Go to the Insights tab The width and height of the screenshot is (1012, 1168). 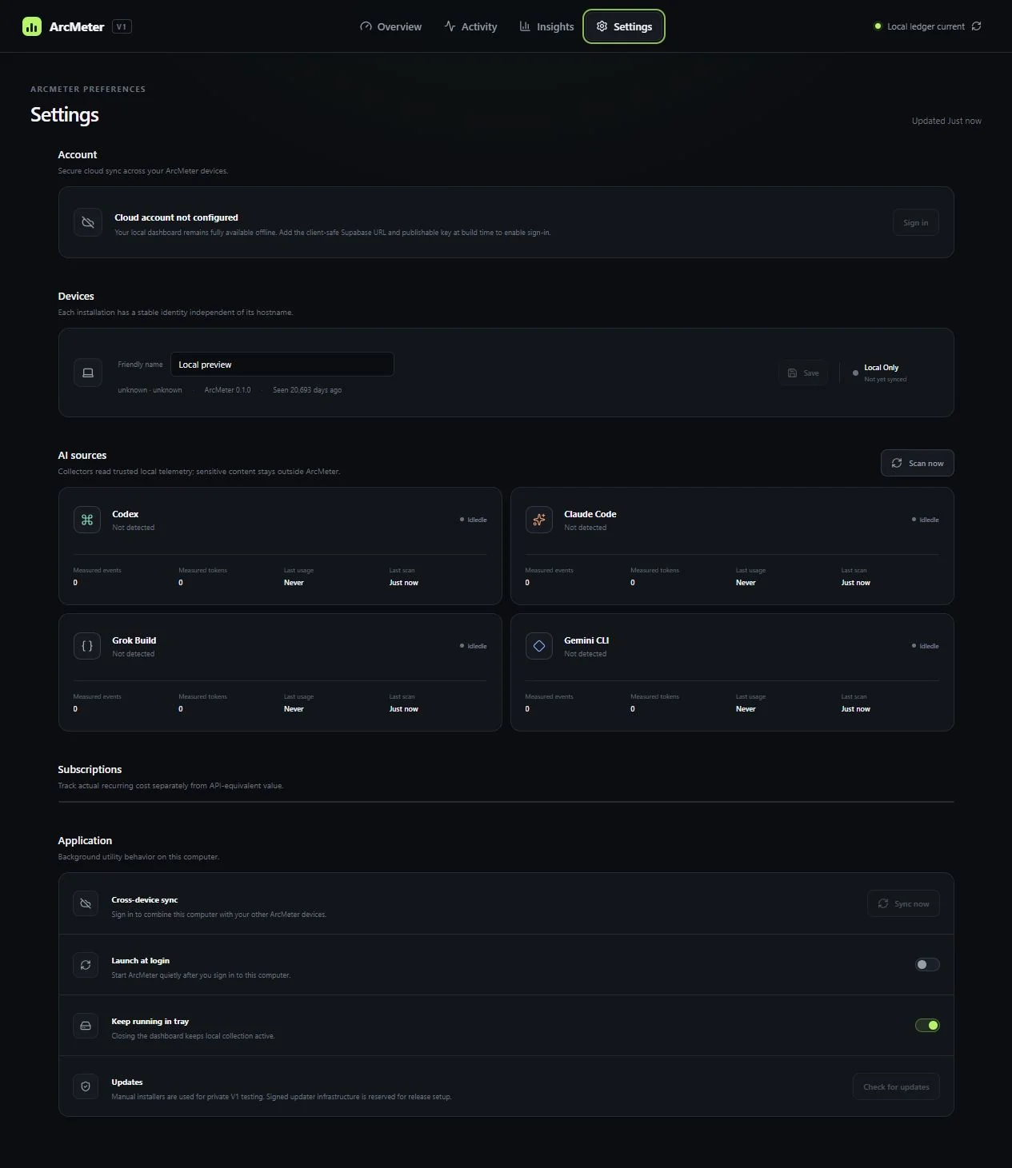tap(546, 26)
